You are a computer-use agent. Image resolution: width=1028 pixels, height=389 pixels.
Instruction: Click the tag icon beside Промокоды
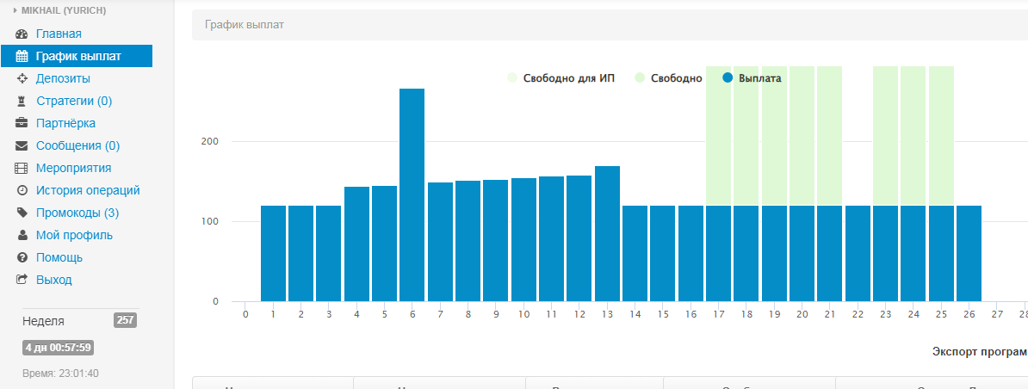coord(22,213)
